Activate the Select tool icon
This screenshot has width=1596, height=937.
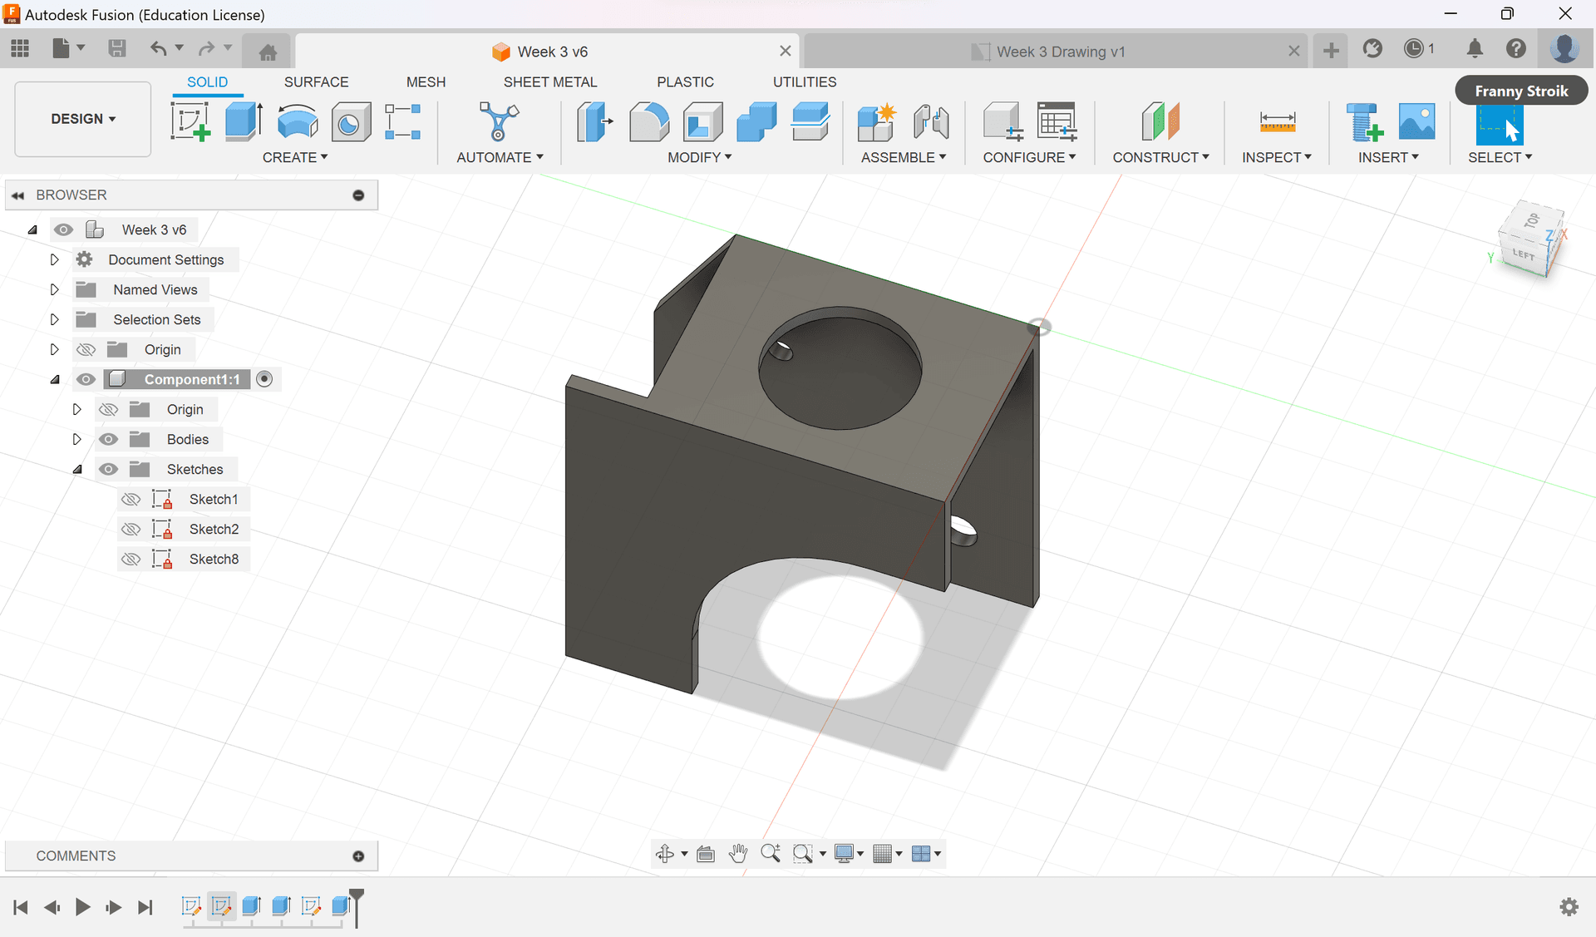pos(1500,123)
